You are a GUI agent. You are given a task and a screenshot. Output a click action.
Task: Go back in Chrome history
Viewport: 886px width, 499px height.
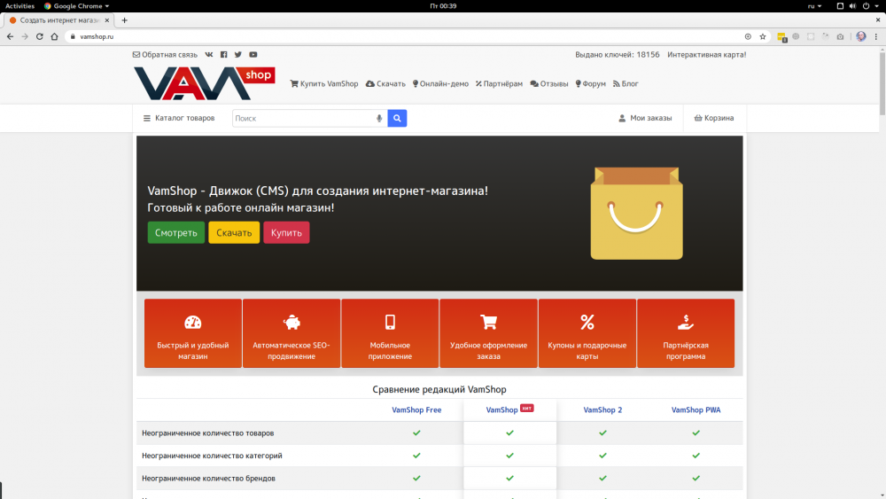click(10, 36)
